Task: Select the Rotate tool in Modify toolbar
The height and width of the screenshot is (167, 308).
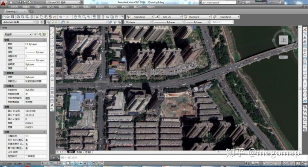Action: click(305, 55)
